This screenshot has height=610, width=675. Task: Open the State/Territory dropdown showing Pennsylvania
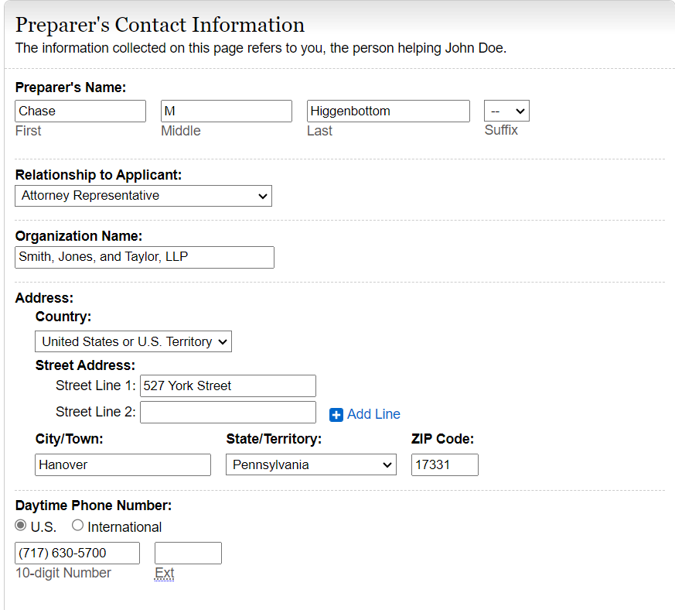pos(311,464)
